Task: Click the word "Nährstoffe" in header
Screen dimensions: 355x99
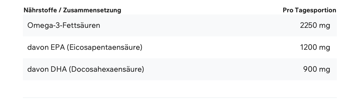Action: click(40, 10)
